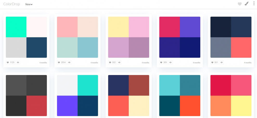Viewport: 257px width, 118px height.
Task: Like the palette with 389 hearts
Action: click(164, 63)
